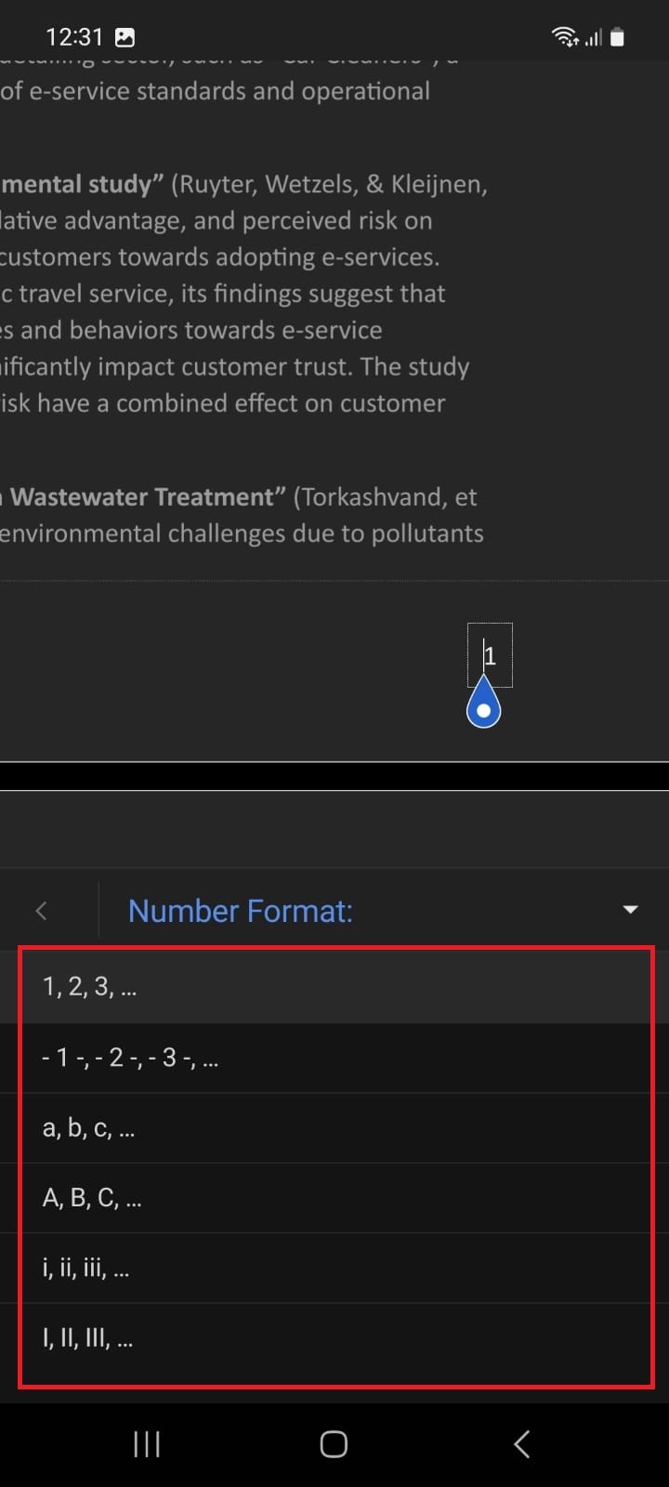Open recent apps with the navigation bar icon
The image size is (669, 1487).
coord(146,1443)
